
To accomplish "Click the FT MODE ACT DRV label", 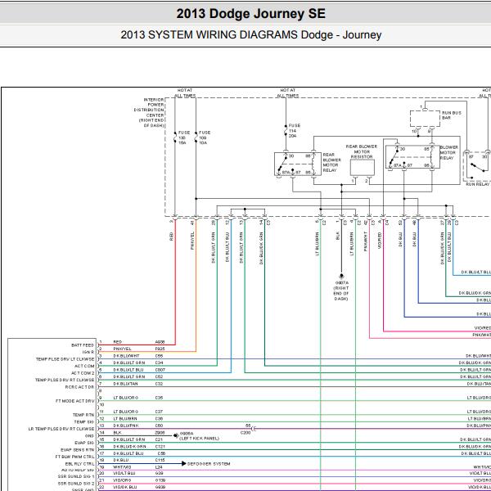I will pos(74,401).
